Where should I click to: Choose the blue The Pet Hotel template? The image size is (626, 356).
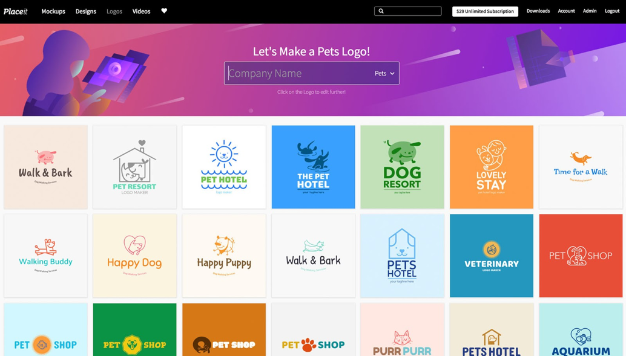pyautogui.click(x=314, y=167)
